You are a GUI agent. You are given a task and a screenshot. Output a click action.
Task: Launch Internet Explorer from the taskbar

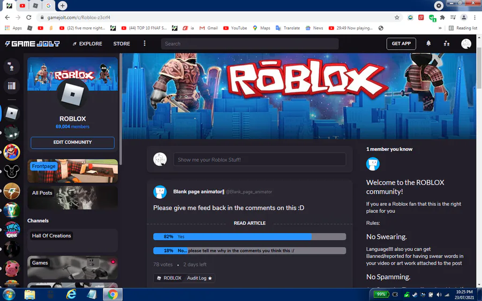(x=71, y=295)
